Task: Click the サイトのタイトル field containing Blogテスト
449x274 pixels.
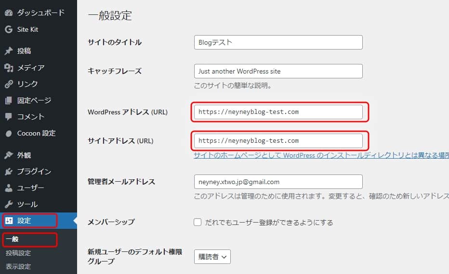Action: coord(278,42)
